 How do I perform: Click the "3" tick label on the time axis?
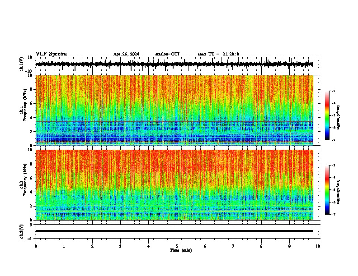coord(120,246)
